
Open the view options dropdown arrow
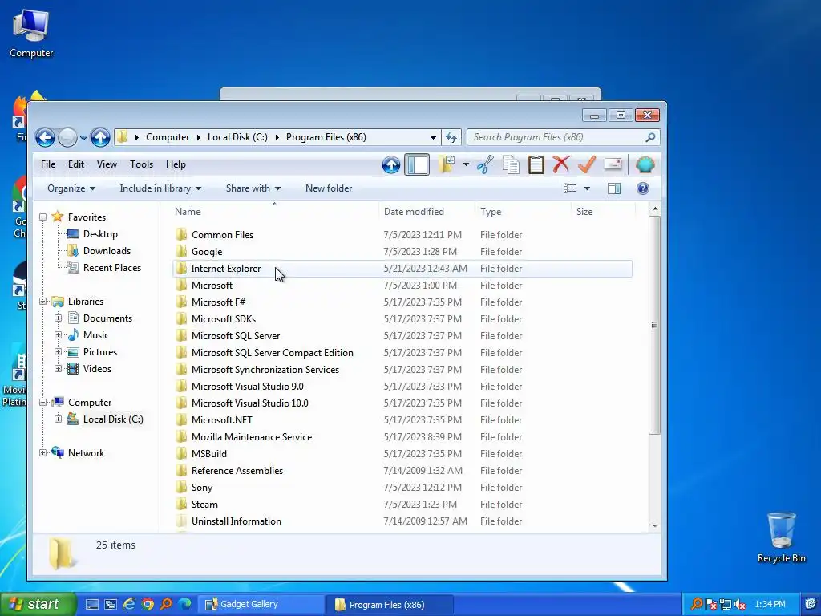pos(587,188)
